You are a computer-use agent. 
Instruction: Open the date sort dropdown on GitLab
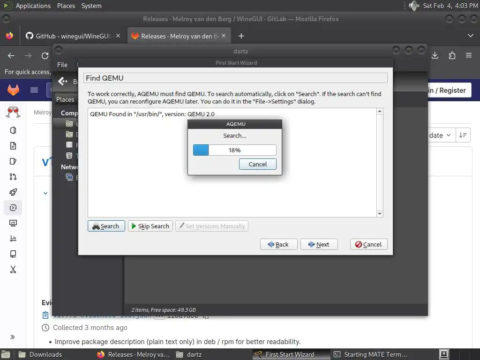[440, 135]
